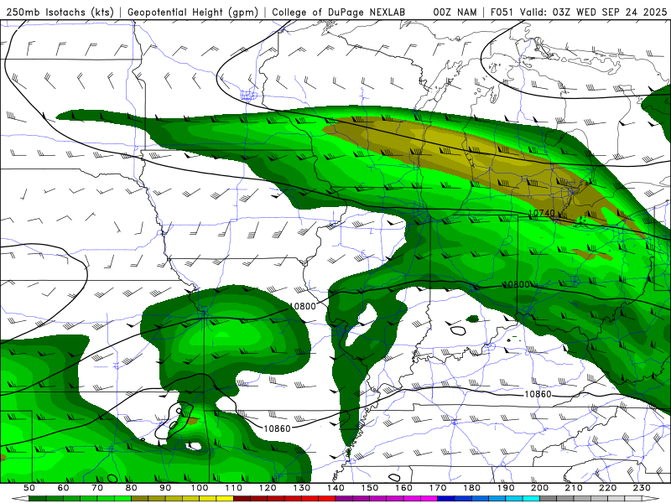Click the '160' legend value

click(x=403, y=488)
